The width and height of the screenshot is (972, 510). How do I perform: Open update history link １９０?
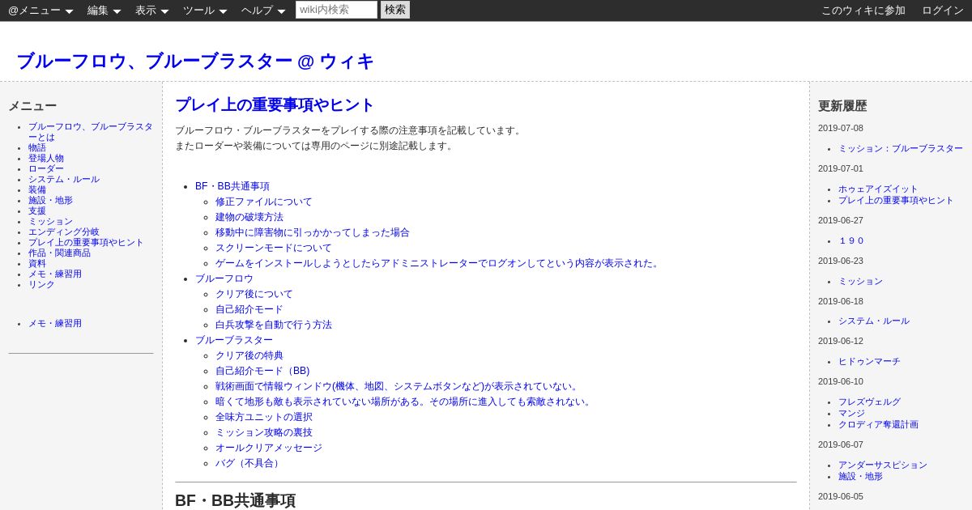click(851, 241)
